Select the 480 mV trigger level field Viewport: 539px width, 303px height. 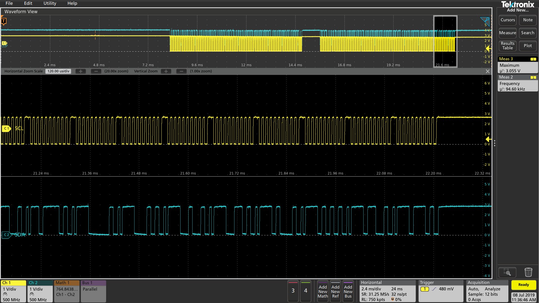(447, 289)
